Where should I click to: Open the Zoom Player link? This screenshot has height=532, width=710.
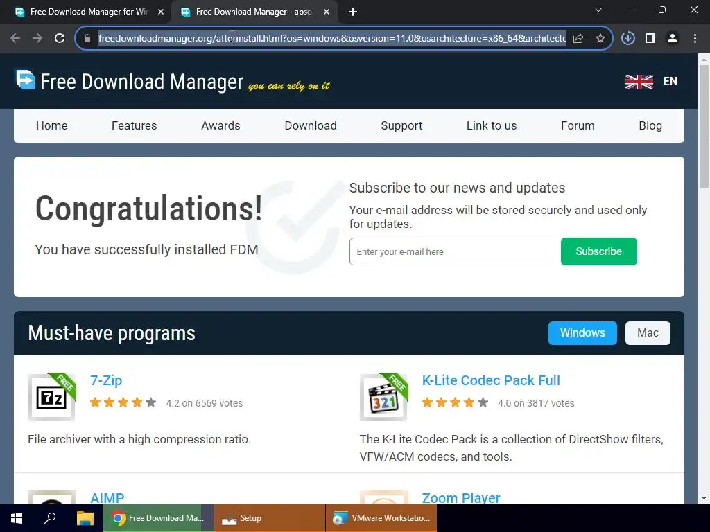pyautogui.click(x=461, y=498)
